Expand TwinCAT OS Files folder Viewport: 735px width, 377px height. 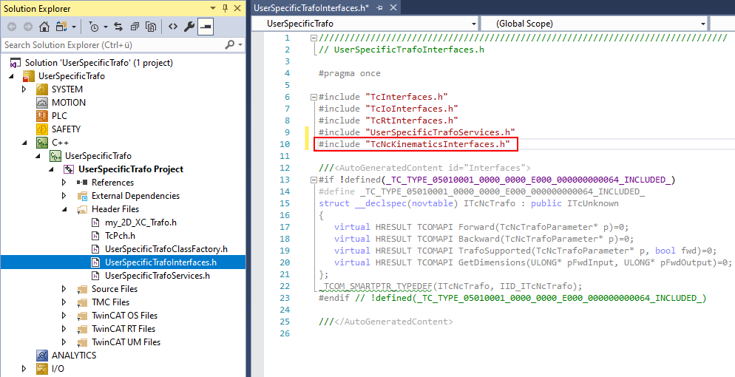coord(64,316)
